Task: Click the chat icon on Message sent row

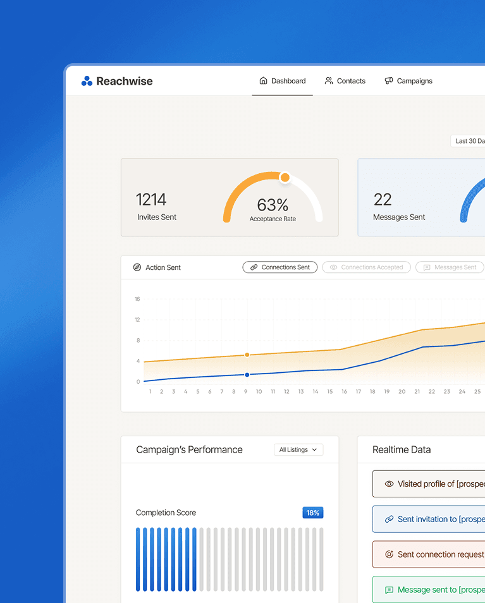Action: click(389, 590)
